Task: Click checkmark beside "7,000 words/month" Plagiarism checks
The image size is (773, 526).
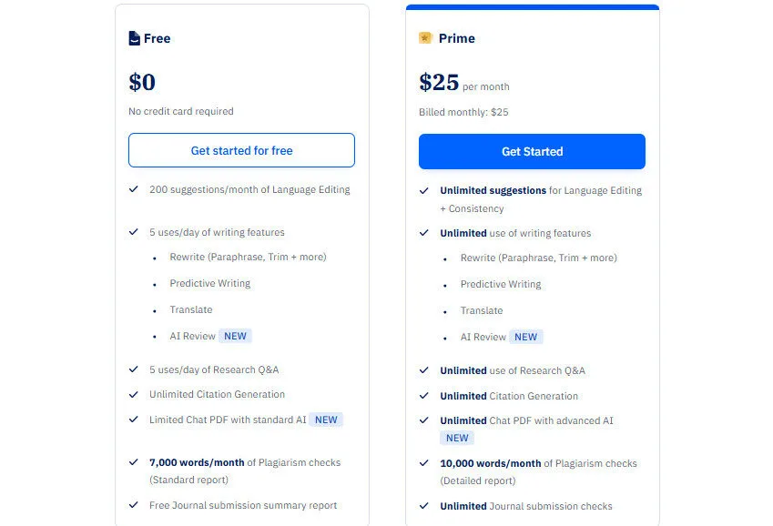Action: click(x=134, y=462)
